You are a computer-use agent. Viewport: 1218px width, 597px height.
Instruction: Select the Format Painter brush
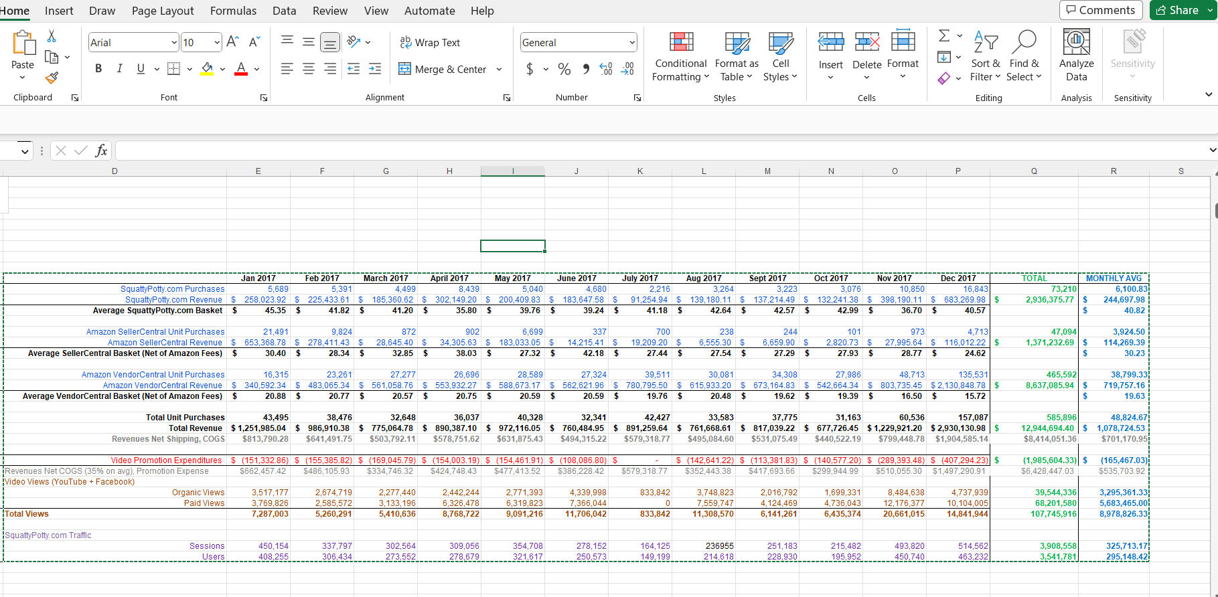coord(52,78)
